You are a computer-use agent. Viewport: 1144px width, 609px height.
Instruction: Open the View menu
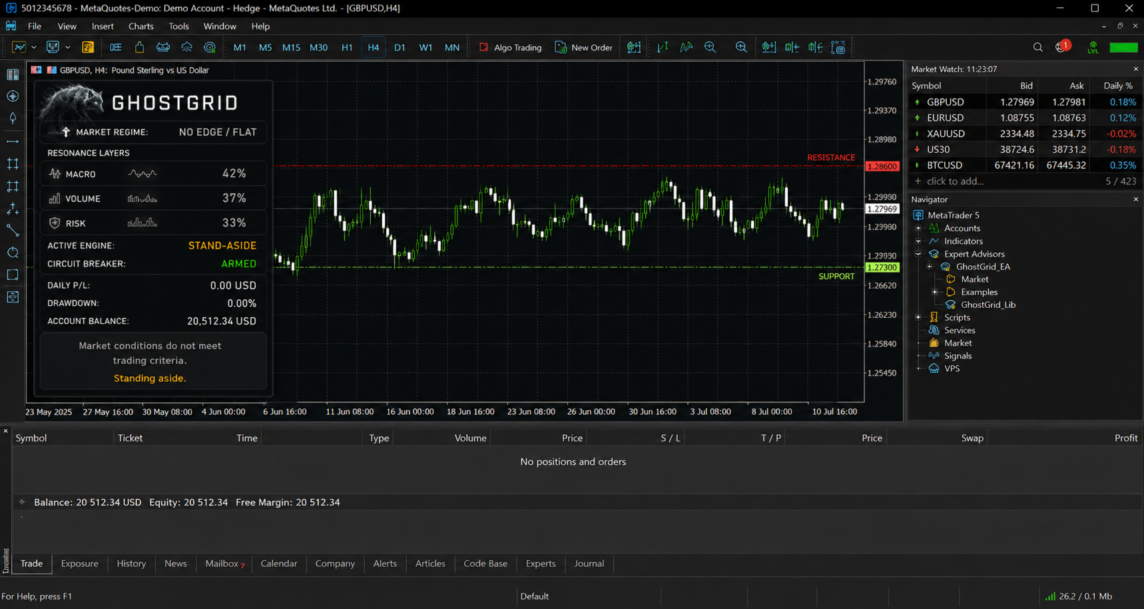pos(67,26)
